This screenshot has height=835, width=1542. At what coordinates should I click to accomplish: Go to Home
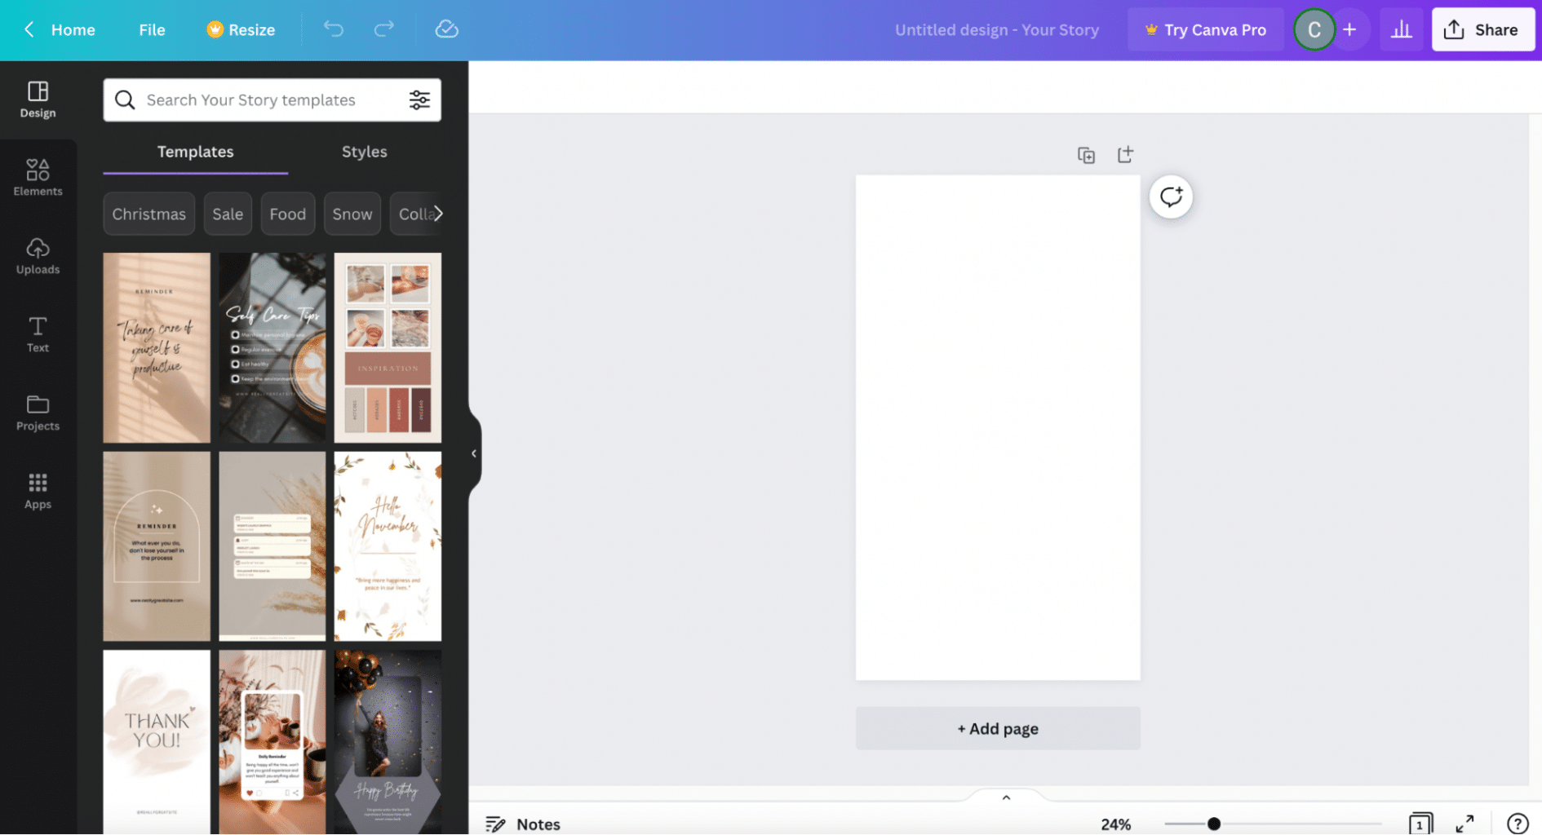73,29
